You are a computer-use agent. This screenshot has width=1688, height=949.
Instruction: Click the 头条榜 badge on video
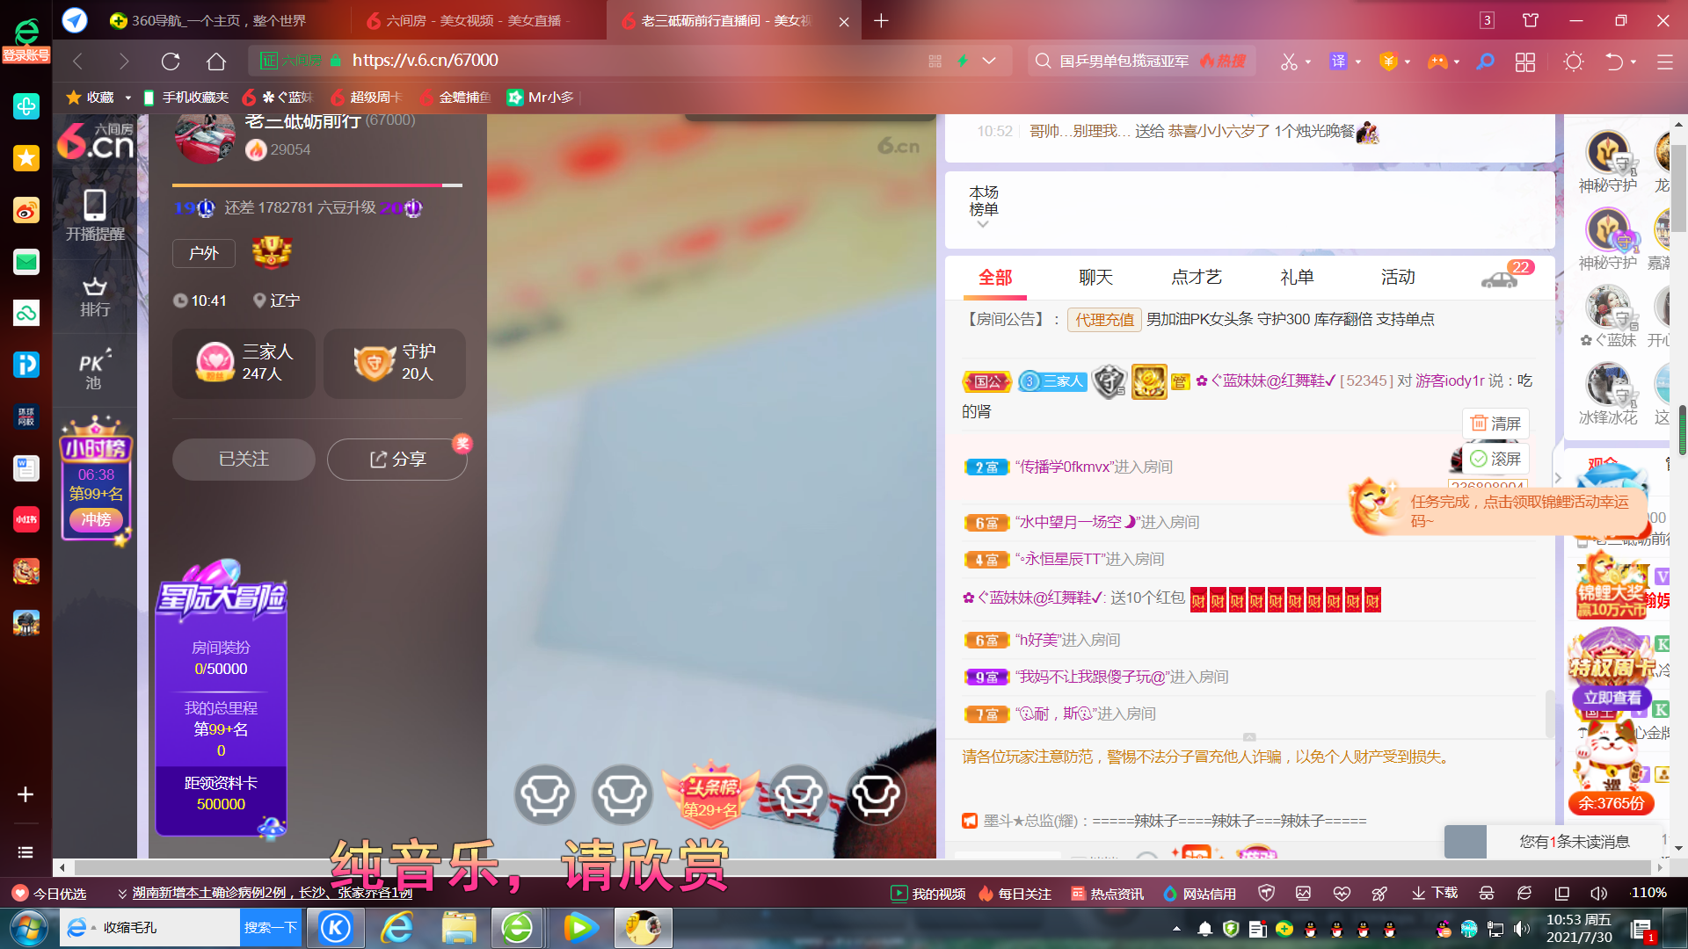pos(710,794)
